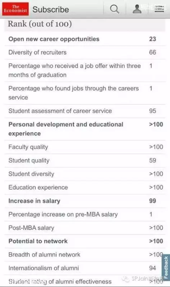The width and height of the screenshot is (170, 287).
Task: Click The Economist logo
Action: [15, 9]
